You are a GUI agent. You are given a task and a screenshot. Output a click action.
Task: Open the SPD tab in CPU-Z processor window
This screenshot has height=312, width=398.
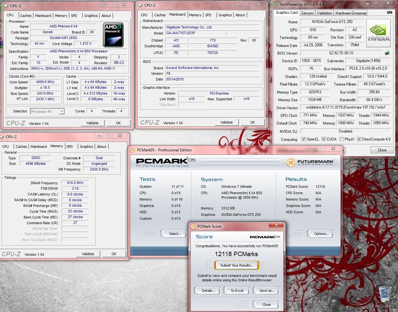coord(74,16)
